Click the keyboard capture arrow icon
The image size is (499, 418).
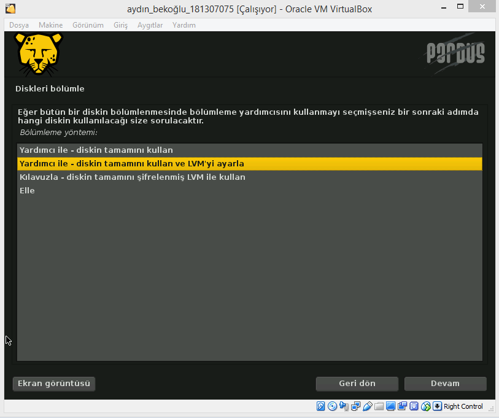437,406
